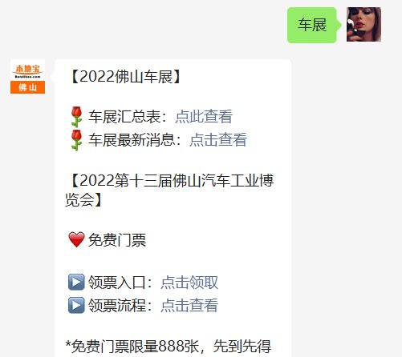Follow the 点击领取 ticket link
This screenshot has height=357, width=402.
(189, 282)
